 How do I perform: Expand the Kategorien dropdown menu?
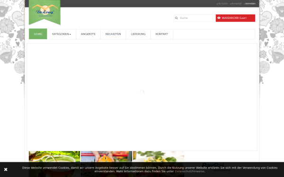tap(62, 34)
